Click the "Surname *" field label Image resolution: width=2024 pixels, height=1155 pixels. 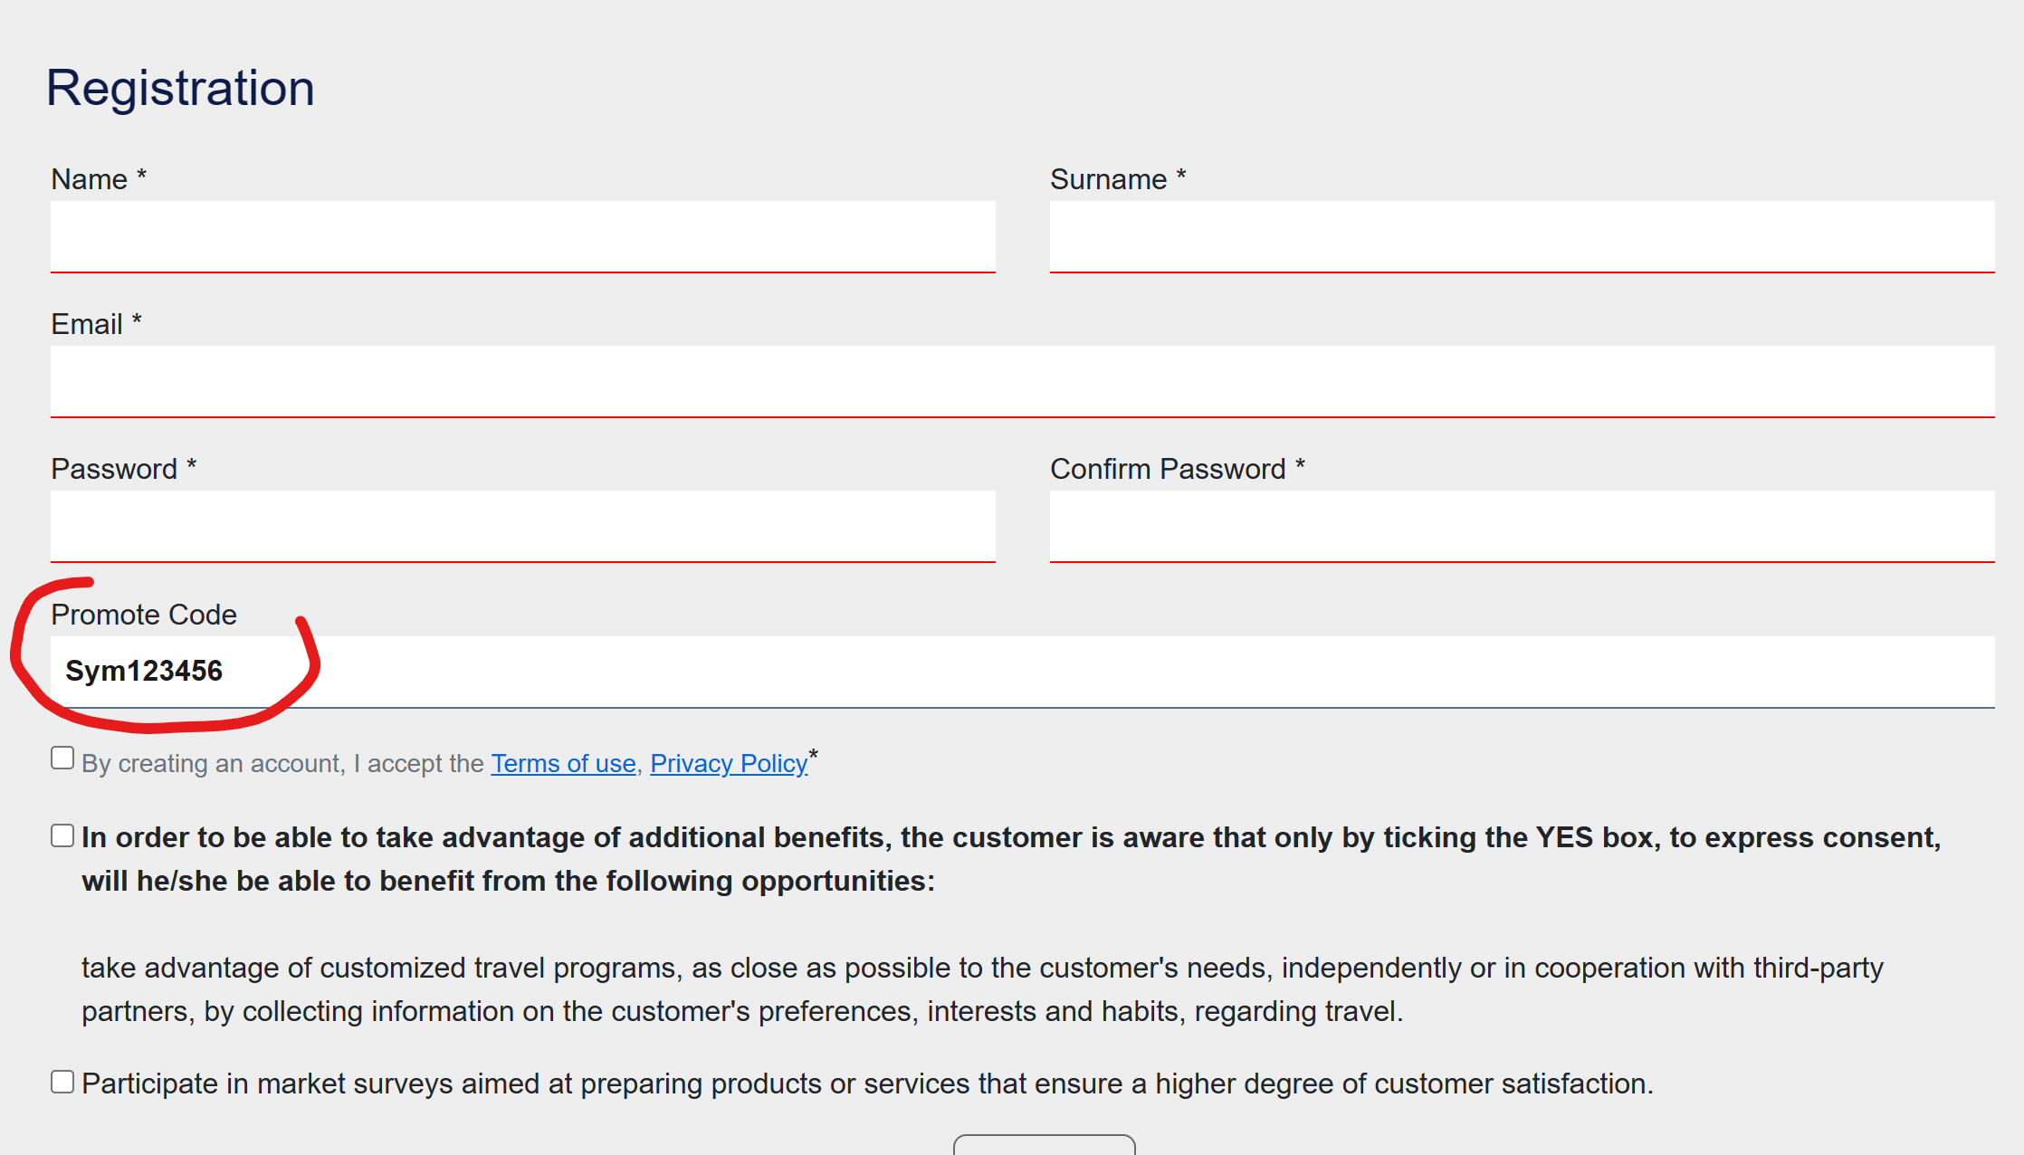[1118, 179]
